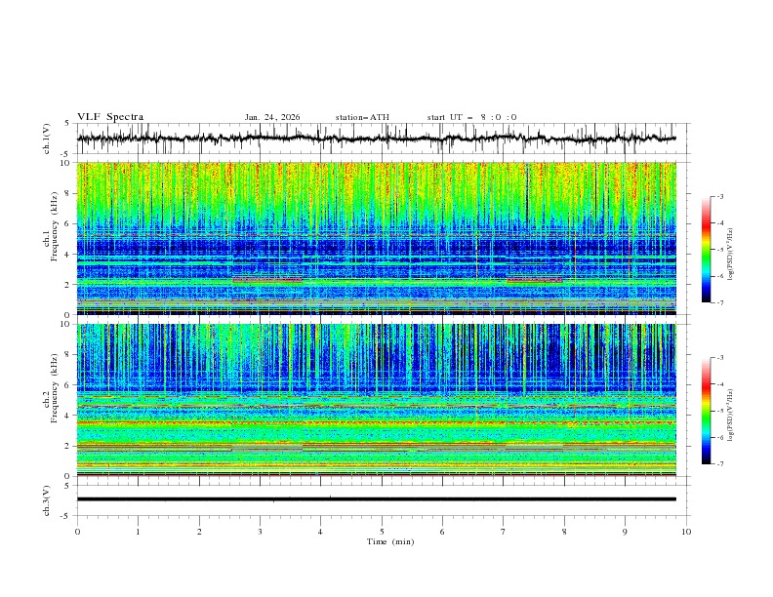Click the "6" kHz tick of ch.2 spectrogram
773x597 pixels.
(68, 385)
